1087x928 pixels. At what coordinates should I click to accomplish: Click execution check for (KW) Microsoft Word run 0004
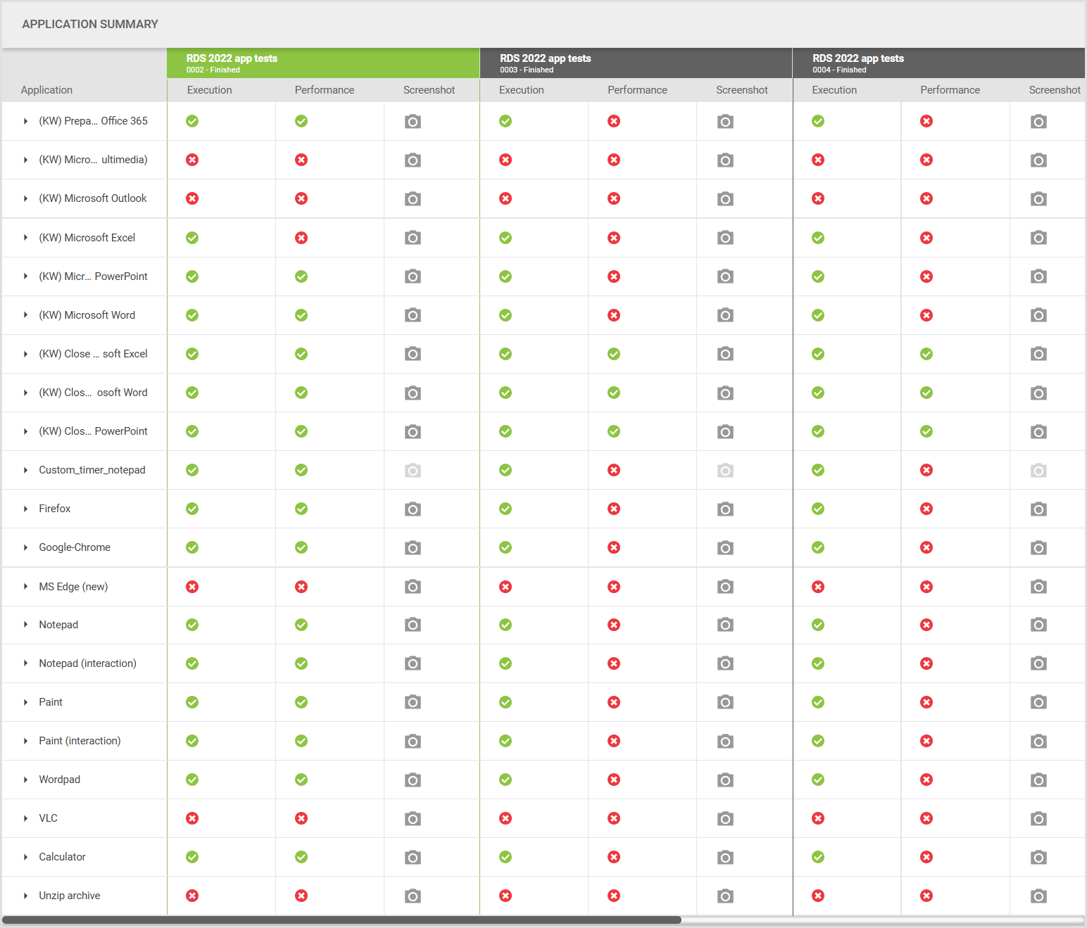818,315
